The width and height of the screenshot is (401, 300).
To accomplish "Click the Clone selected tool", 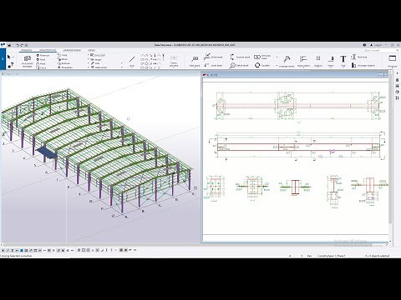I will [174, 61].
